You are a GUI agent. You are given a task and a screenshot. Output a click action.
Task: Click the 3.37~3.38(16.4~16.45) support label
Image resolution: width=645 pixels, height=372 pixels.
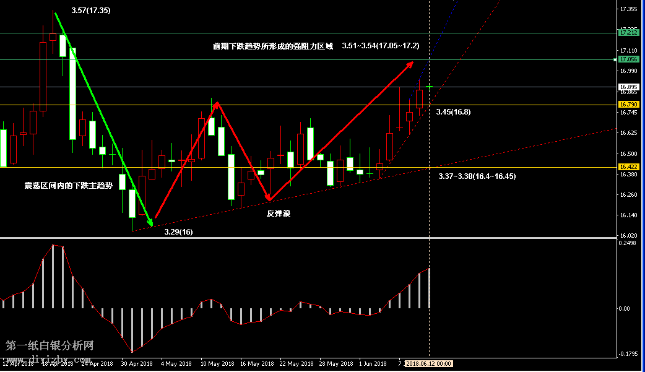tap(477, 176)
